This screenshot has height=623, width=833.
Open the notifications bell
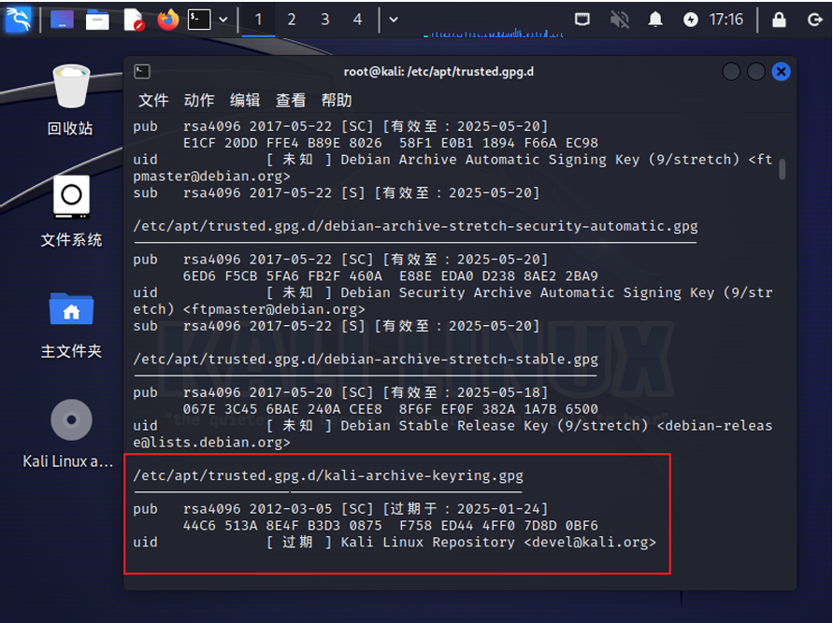655,20
